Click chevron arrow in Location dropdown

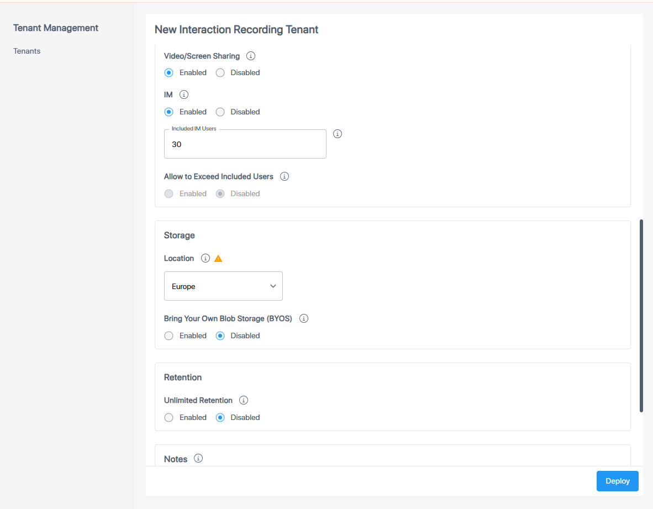(x=273, y=286)
